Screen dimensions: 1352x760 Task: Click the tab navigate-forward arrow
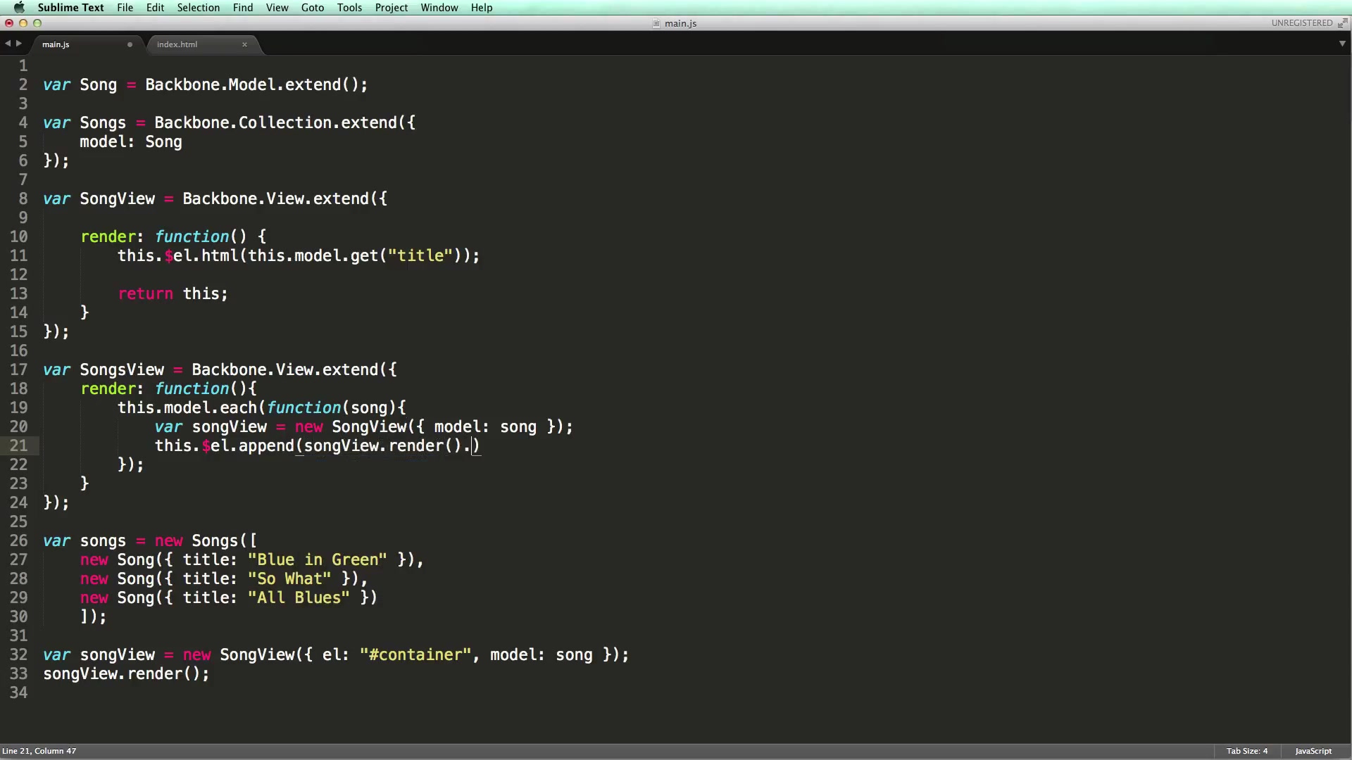click(x=19, y=44)
